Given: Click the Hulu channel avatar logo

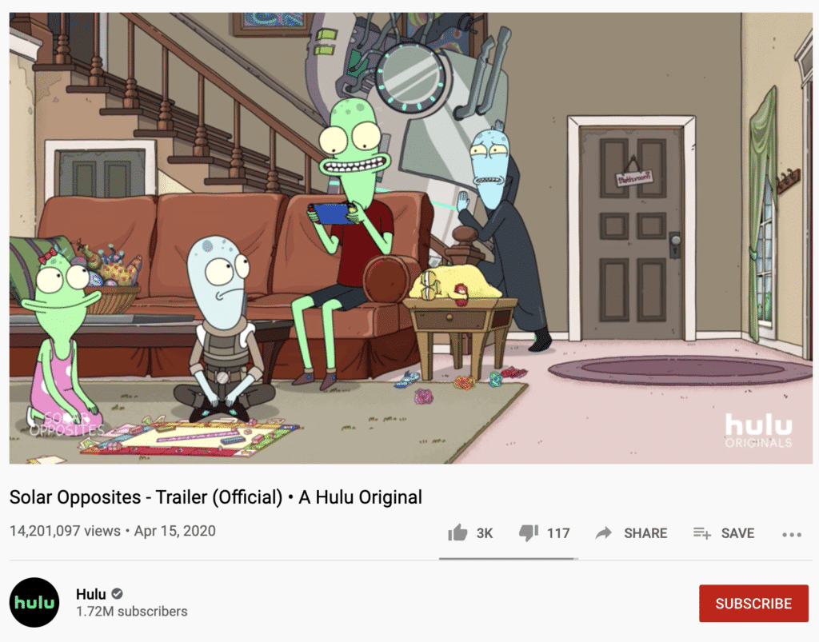Looking at the screenshot, I should click(34, 602).
